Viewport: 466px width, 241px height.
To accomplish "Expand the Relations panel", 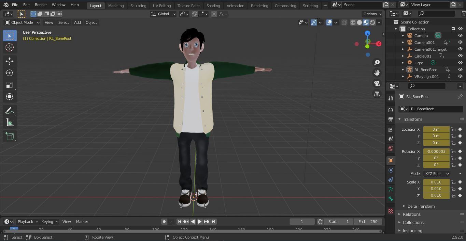I will [411, 214].
